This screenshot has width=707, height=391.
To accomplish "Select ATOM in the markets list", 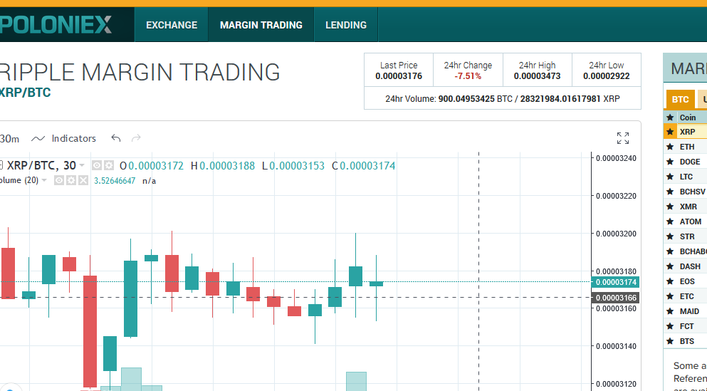I will point(691,221).
